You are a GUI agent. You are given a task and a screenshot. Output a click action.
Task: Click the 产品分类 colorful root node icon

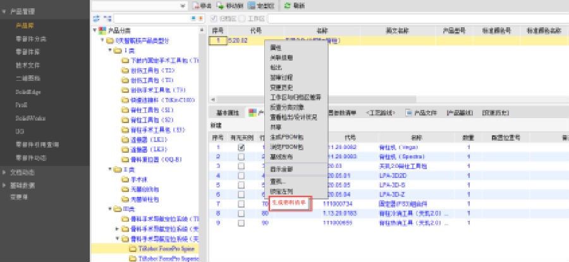(x=103, y=30)
